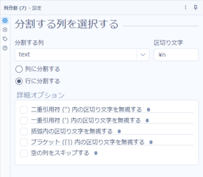The width and height of the screenshot is (203, 177).
Task: Open the annotation tag icon in sidebar
Action: (5, 39)
